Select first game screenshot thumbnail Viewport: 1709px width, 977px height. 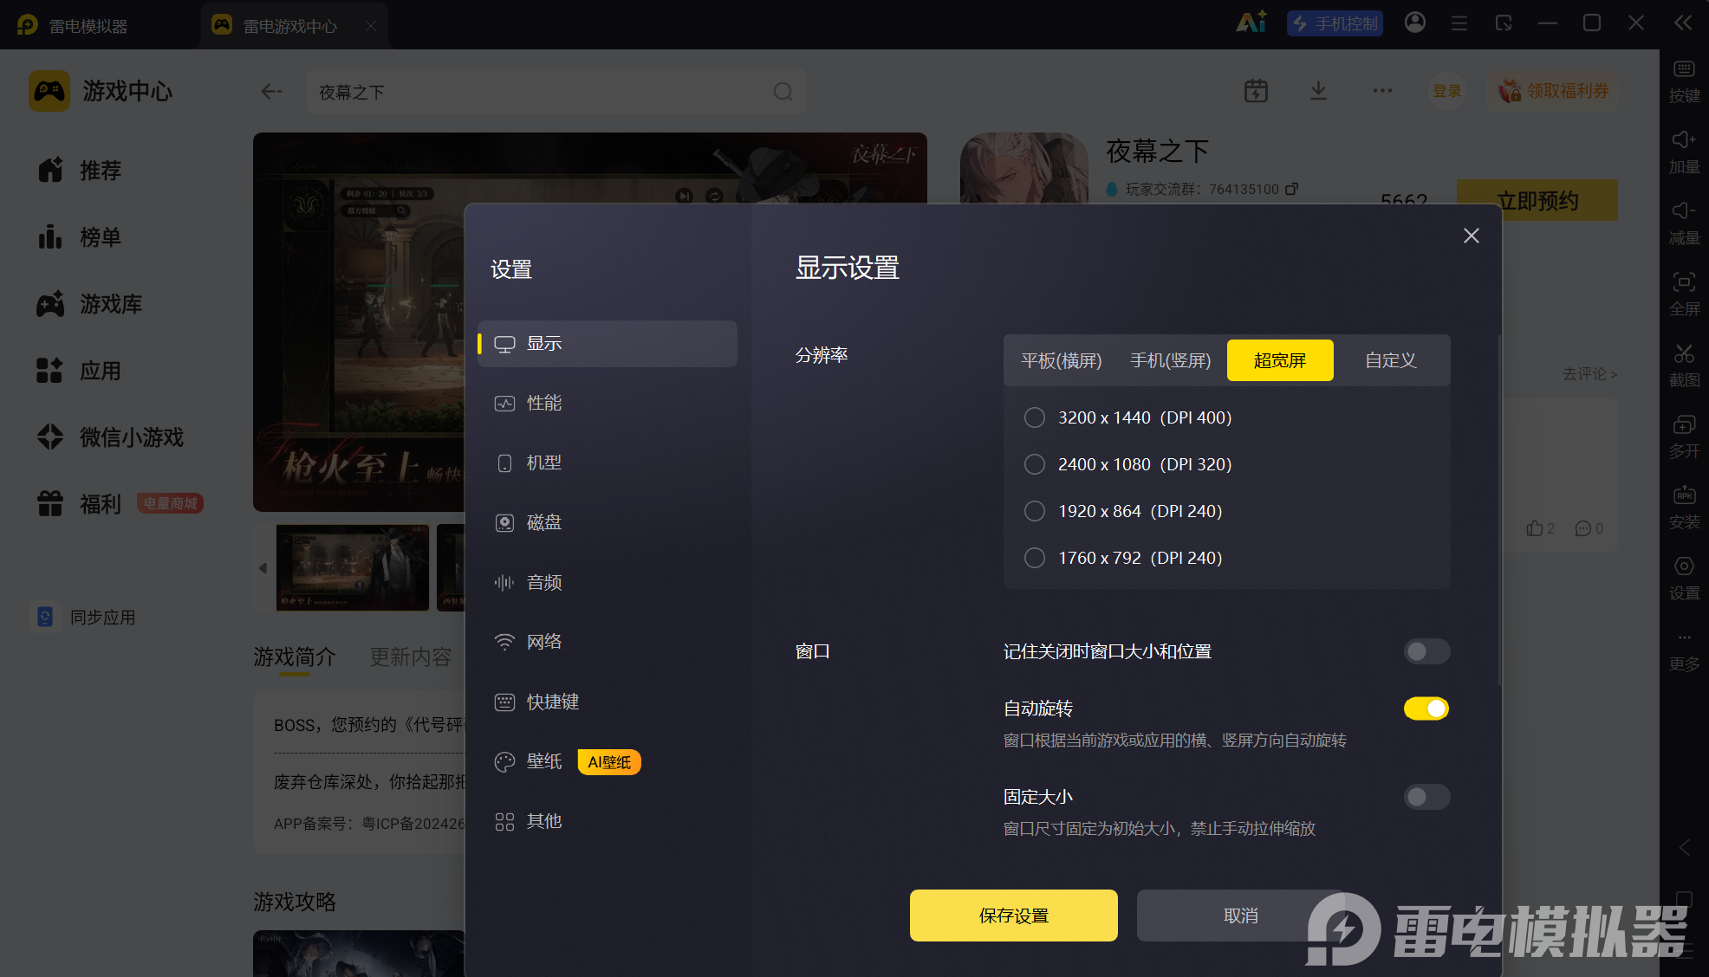click(353, 567)
